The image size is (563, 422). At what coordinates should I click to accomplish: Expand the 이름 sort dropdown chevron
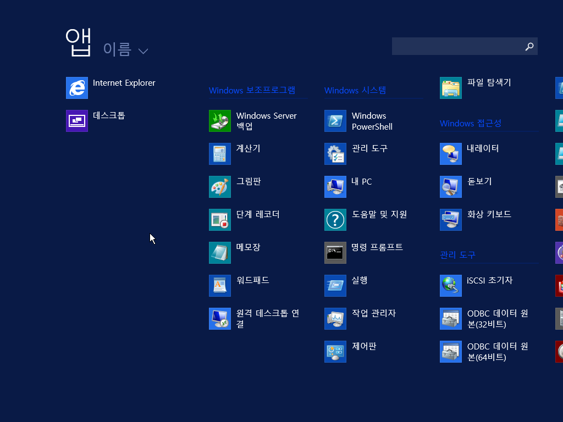pos(143,51)
